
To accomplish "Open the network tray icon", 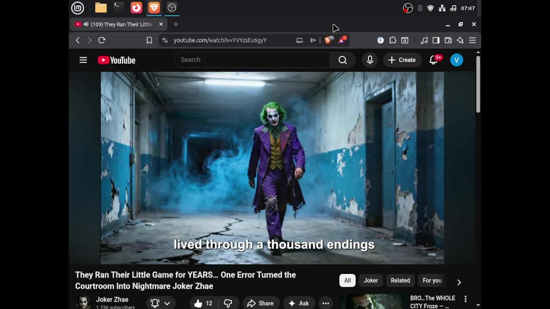I will (442, 8).
